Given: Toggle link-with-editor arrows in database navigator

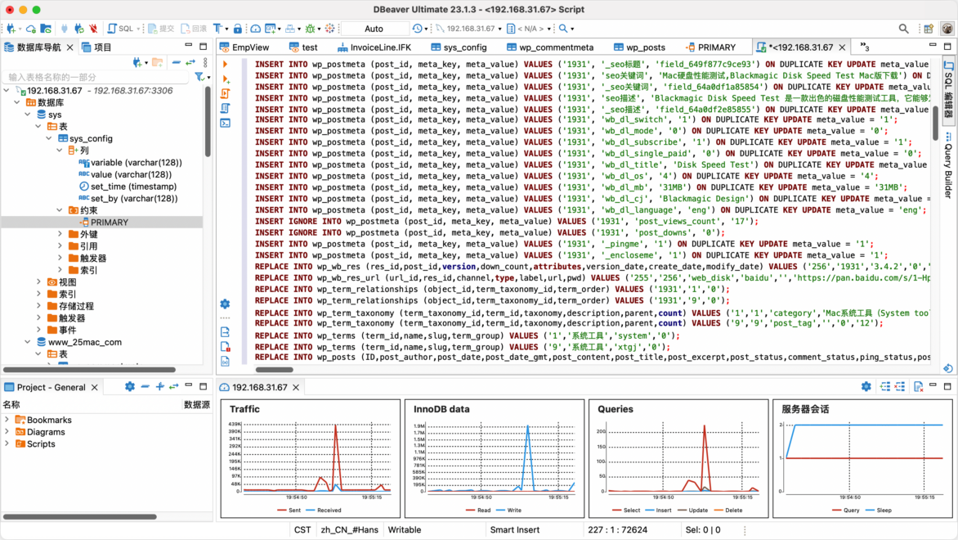Looking at the screenshot, I should point(190,62).
